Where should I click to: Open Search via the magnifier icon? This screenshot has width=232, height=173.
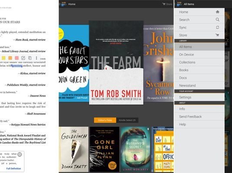coord(217,20)
